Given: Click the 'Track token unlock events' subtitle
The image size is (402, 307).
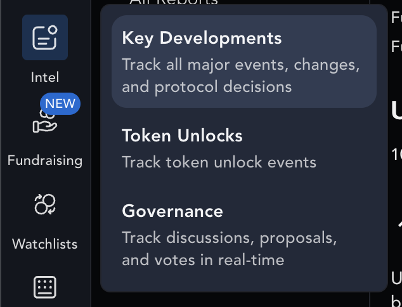Looking at the screenshot, I should pos(219,162).
